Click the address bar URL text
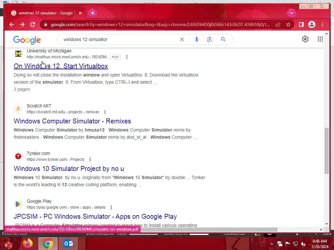The image size is (334, 250). 160,25
